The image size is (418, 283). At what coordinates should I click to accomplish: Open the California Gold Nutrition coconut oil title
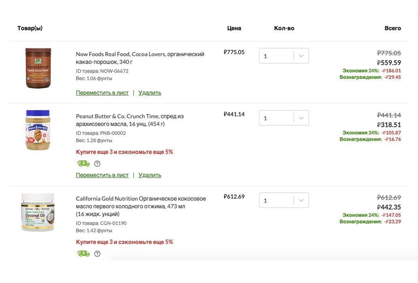pyautogui.click(x=140, y=202)
